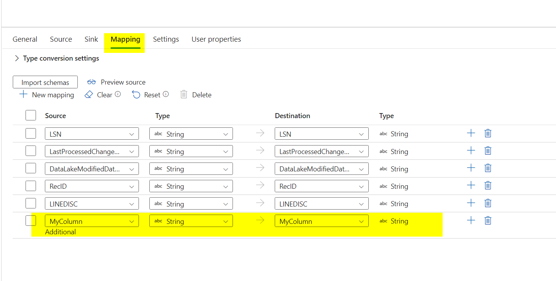Switch to the Settings tab
The width and height of the screenshot is (556, 281).
pos(166,39)
